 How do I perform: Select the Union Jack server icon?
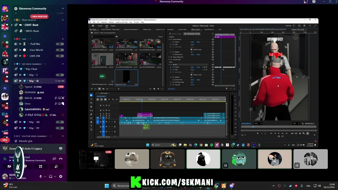point(5,27)
